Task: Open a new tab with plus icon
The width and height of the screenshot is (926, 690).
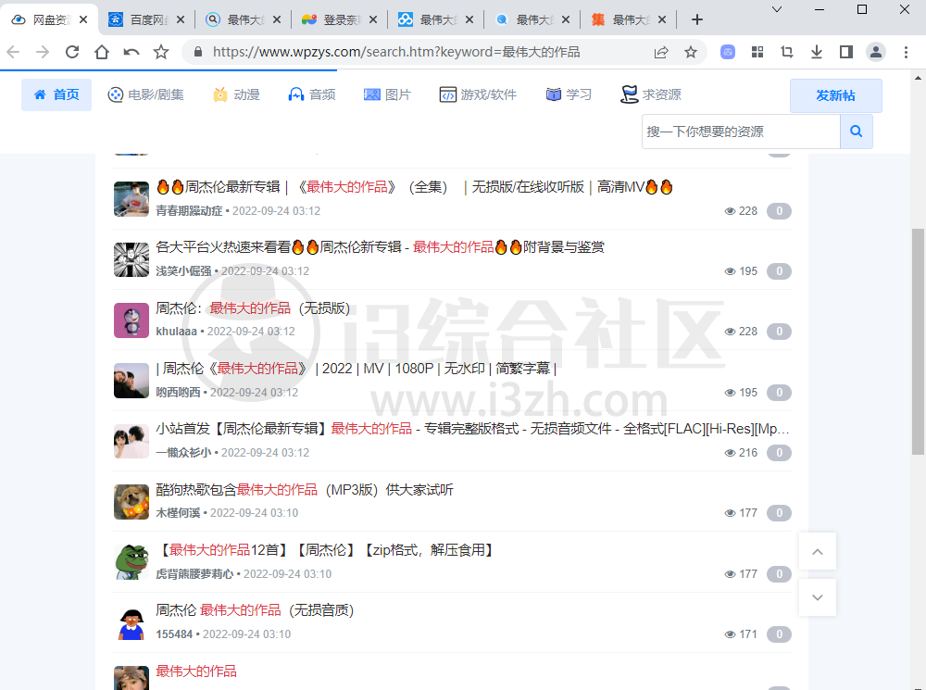Action: click(x=697, y=19)
